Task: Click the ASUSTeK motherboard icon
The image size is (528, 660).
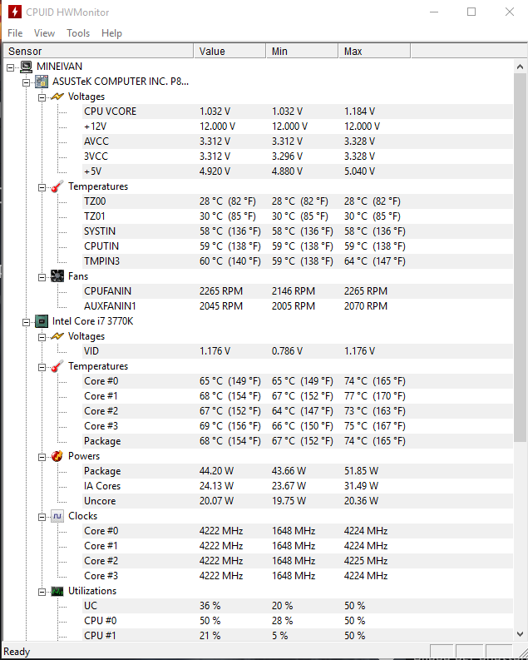Action: [42, 82]
